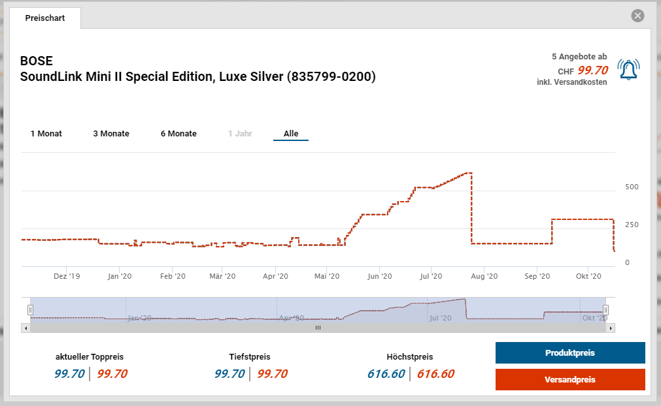This screenshot has width=661, height=406.
Task: Click the scrollbar thumb grip below the navigator
Action: point(318,328)
